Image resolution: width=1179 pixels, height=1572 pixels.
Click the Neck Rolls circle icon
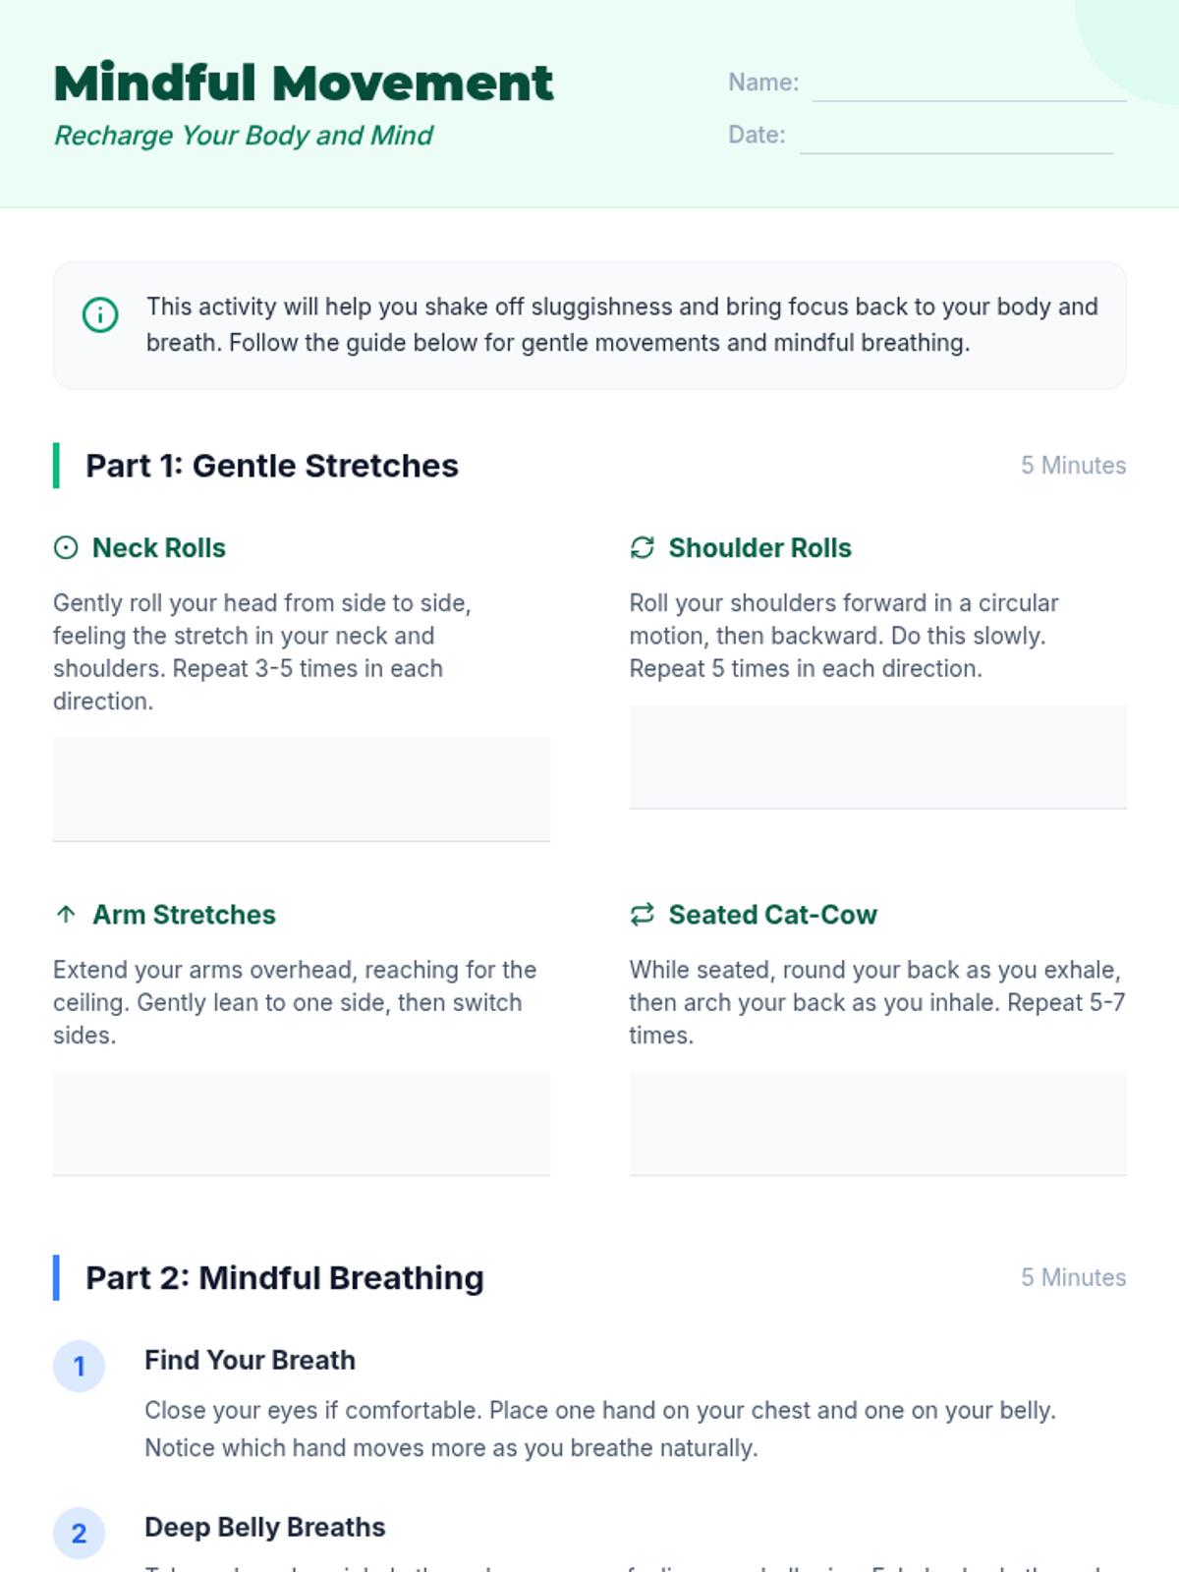66,548
